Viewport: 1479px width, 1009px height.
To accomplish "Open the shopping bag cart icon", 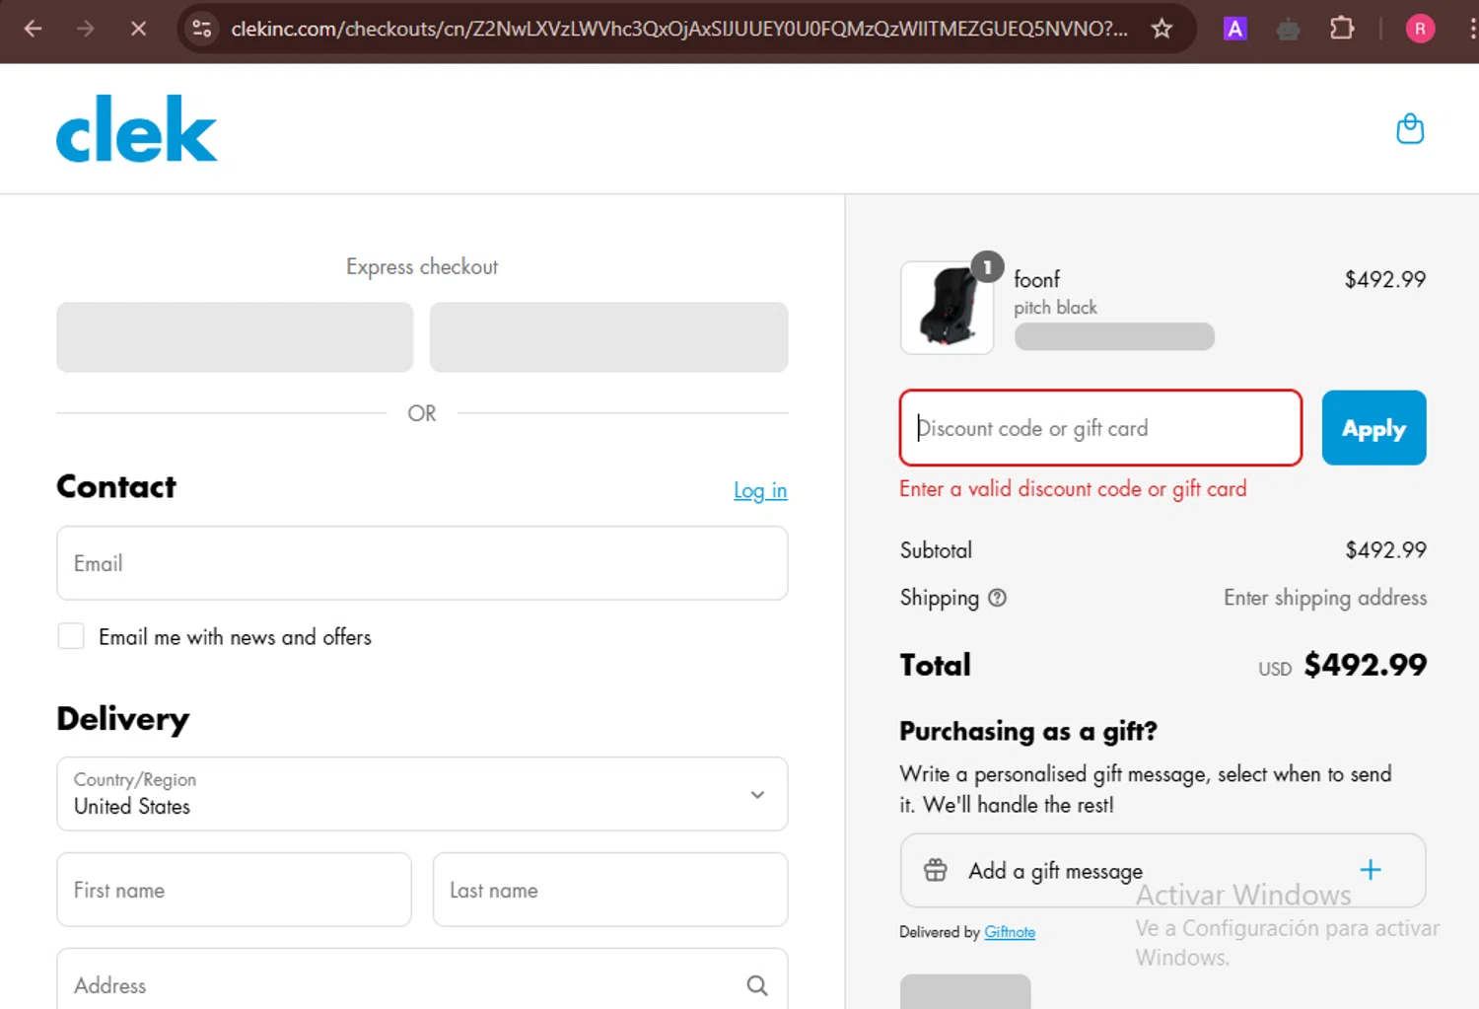I will point(1410,129).
